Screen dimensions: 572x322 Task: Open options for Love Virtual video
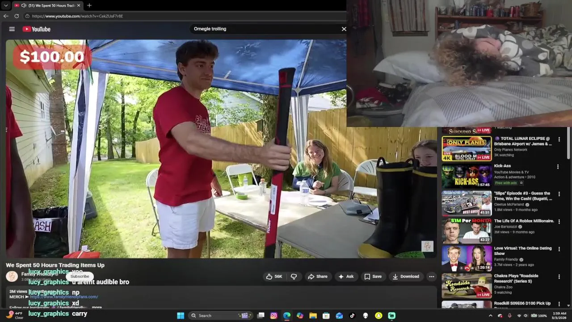pyautogui.click(x=559, y=249)
